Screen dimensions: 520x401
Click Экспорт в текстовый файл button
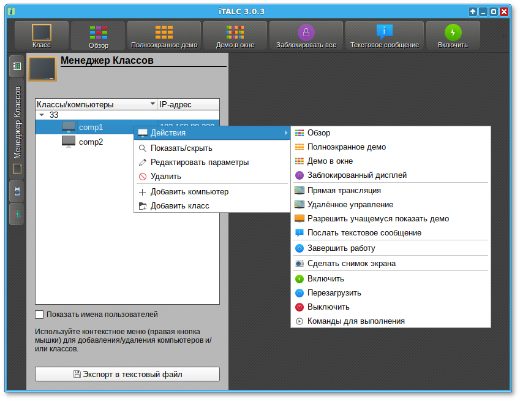click(x=127, y=374)
